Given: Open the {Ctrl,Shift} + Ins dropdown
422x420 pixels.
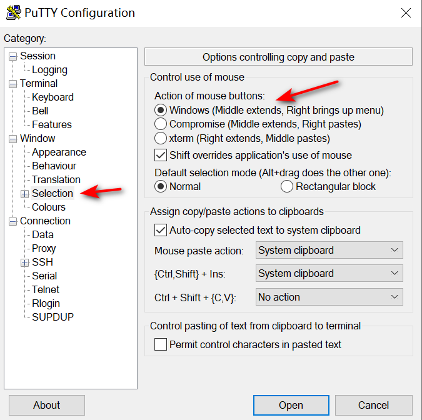Looking at the screenshot, I should pyautogui.click(x=329, y=274).
